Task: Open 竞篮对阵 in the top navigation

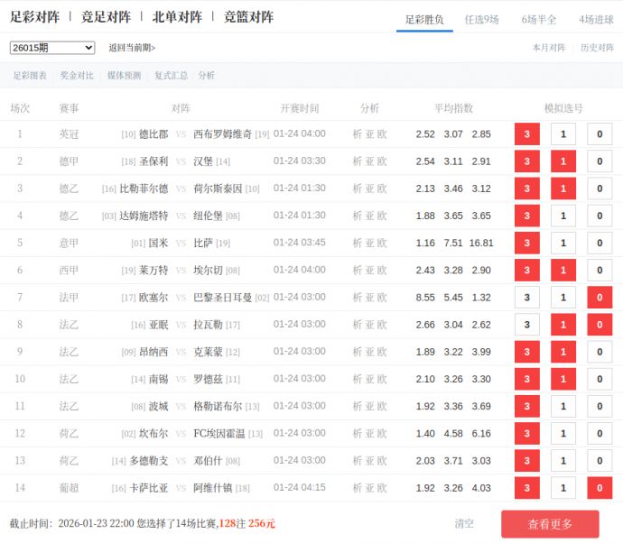Action: pyautogui.click(x=248, y=17)
